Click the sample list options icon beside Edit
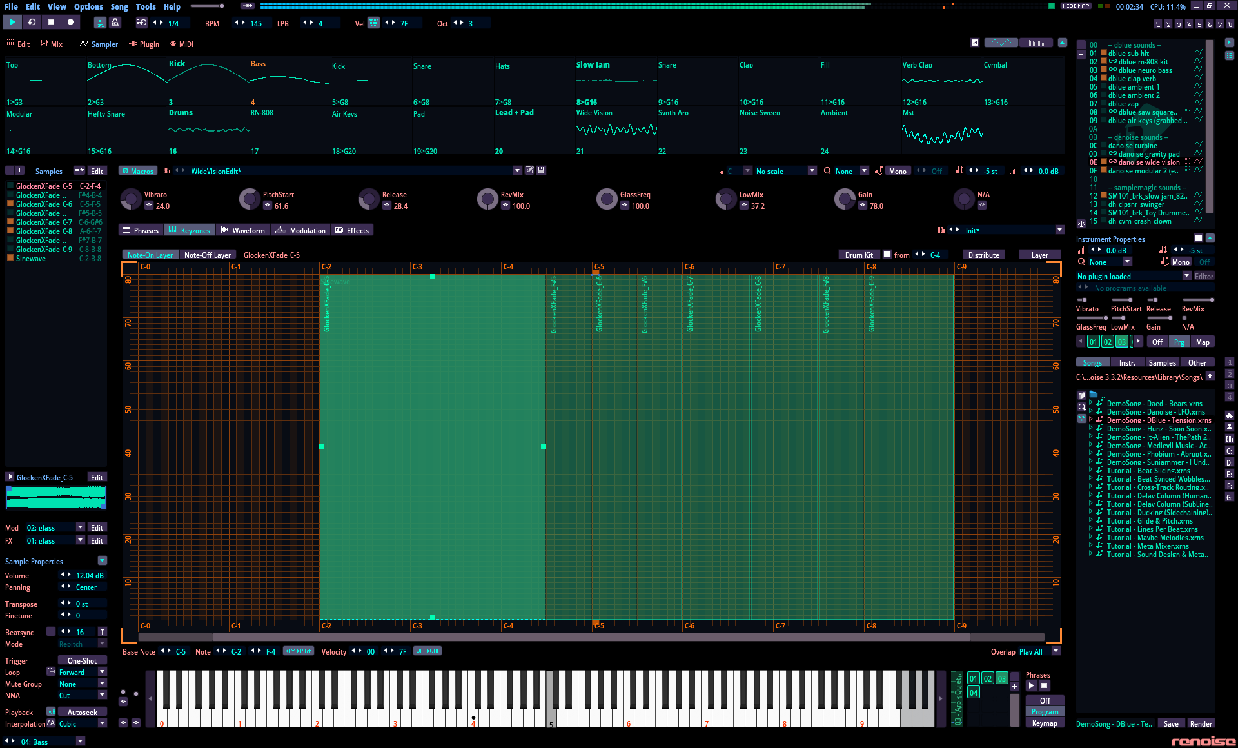This screenshot has width=1238, height=748. pos(79,171)
